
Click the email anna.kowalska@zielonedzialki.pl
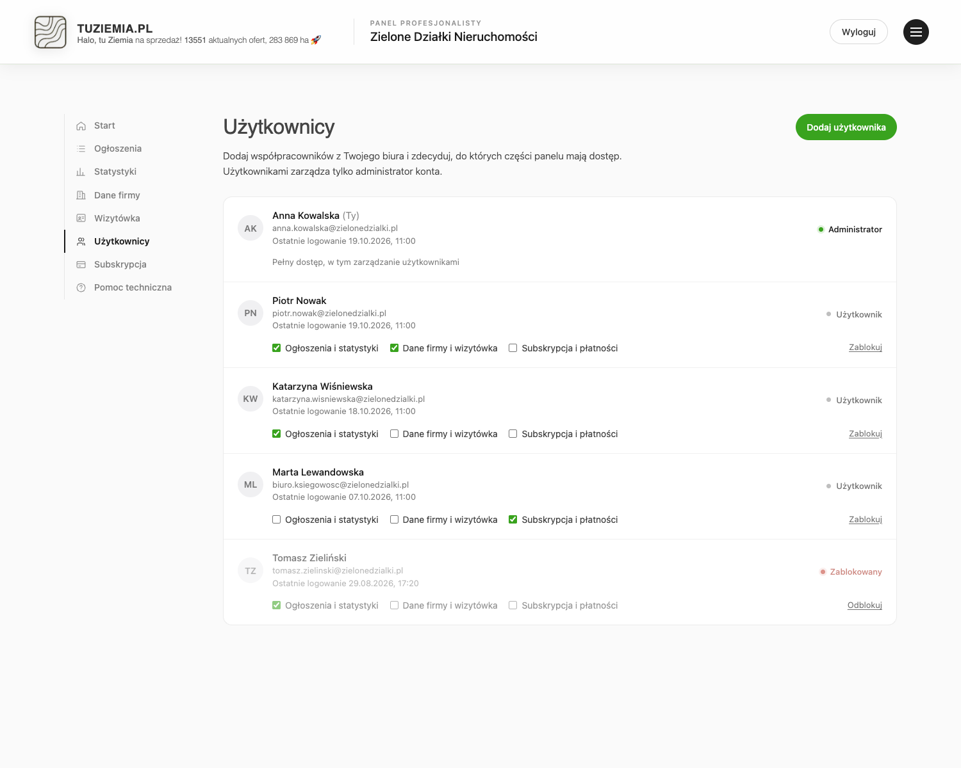(x=335, y=228)
